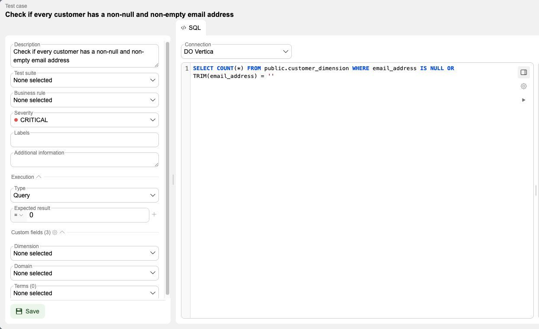Screen dimensions: 539x329
Task: Collapse the Execution section
Action: (39, 177)
